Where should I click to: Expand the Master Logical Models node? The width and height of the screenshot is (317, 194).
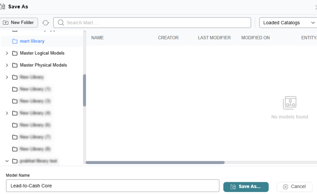click(7, 53)
